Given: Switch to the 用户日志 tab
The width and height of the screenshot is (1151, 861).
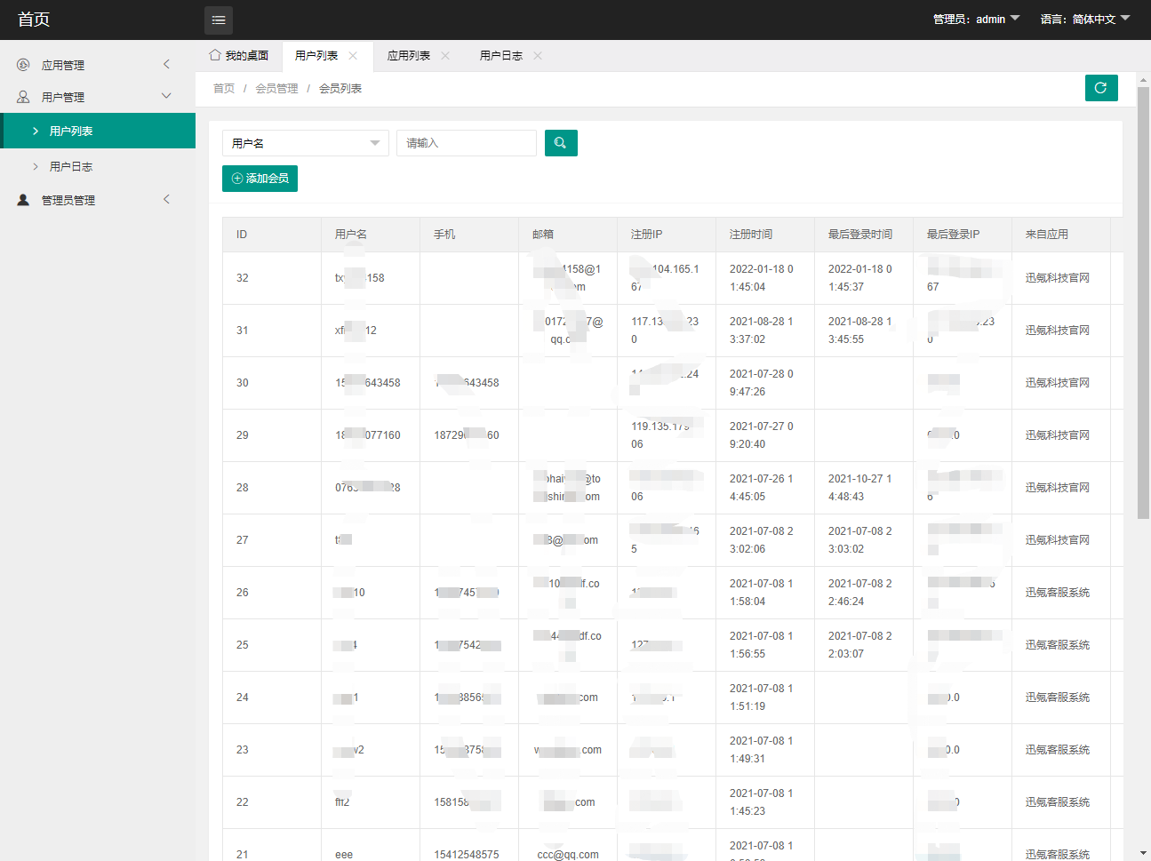Looking at the screenshot, I should (x=500, y=56).
